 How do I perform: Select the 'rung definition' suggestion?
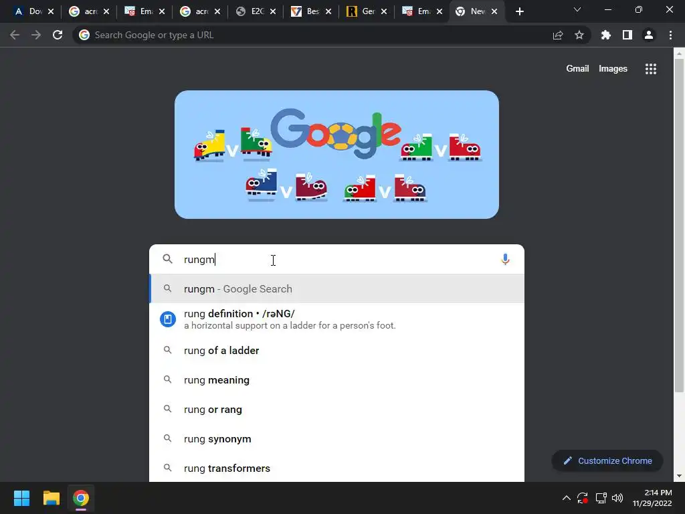[x=336, y=319]
